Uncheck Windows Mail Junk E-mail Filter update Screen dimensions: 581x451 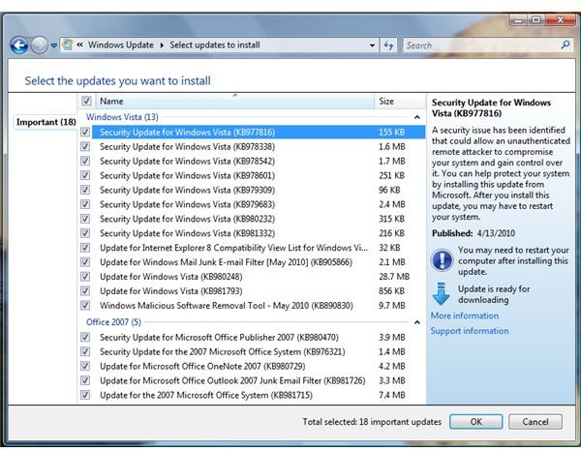pyautogui.click(x=85, y=262)
